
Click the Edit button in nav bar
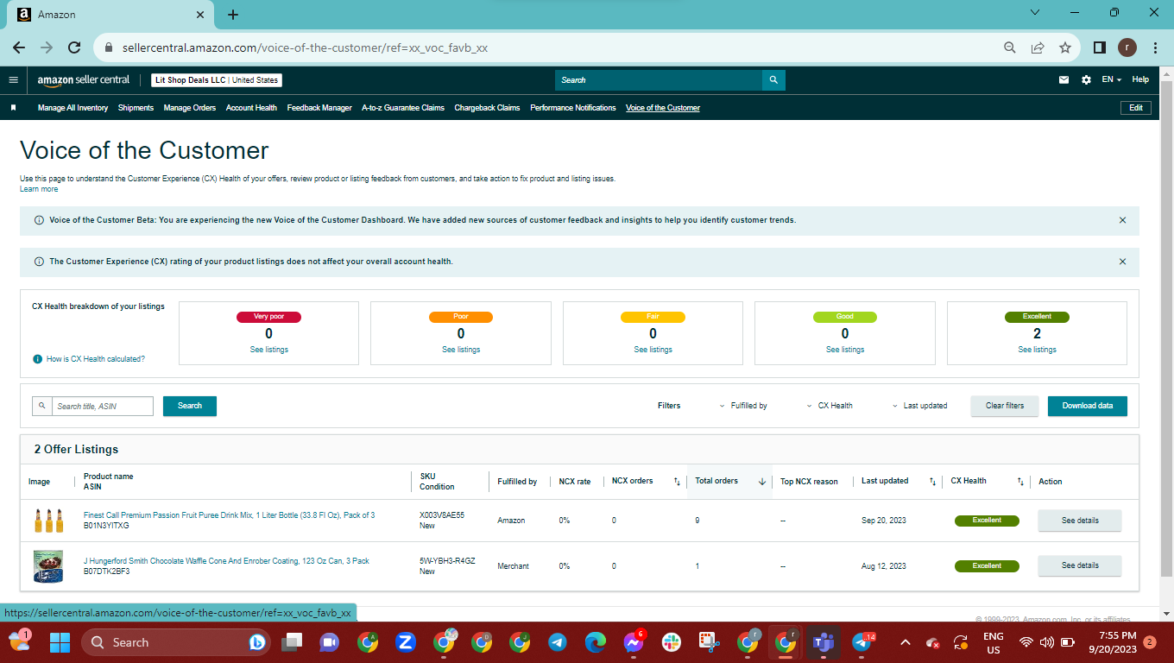pos(1136,108)
